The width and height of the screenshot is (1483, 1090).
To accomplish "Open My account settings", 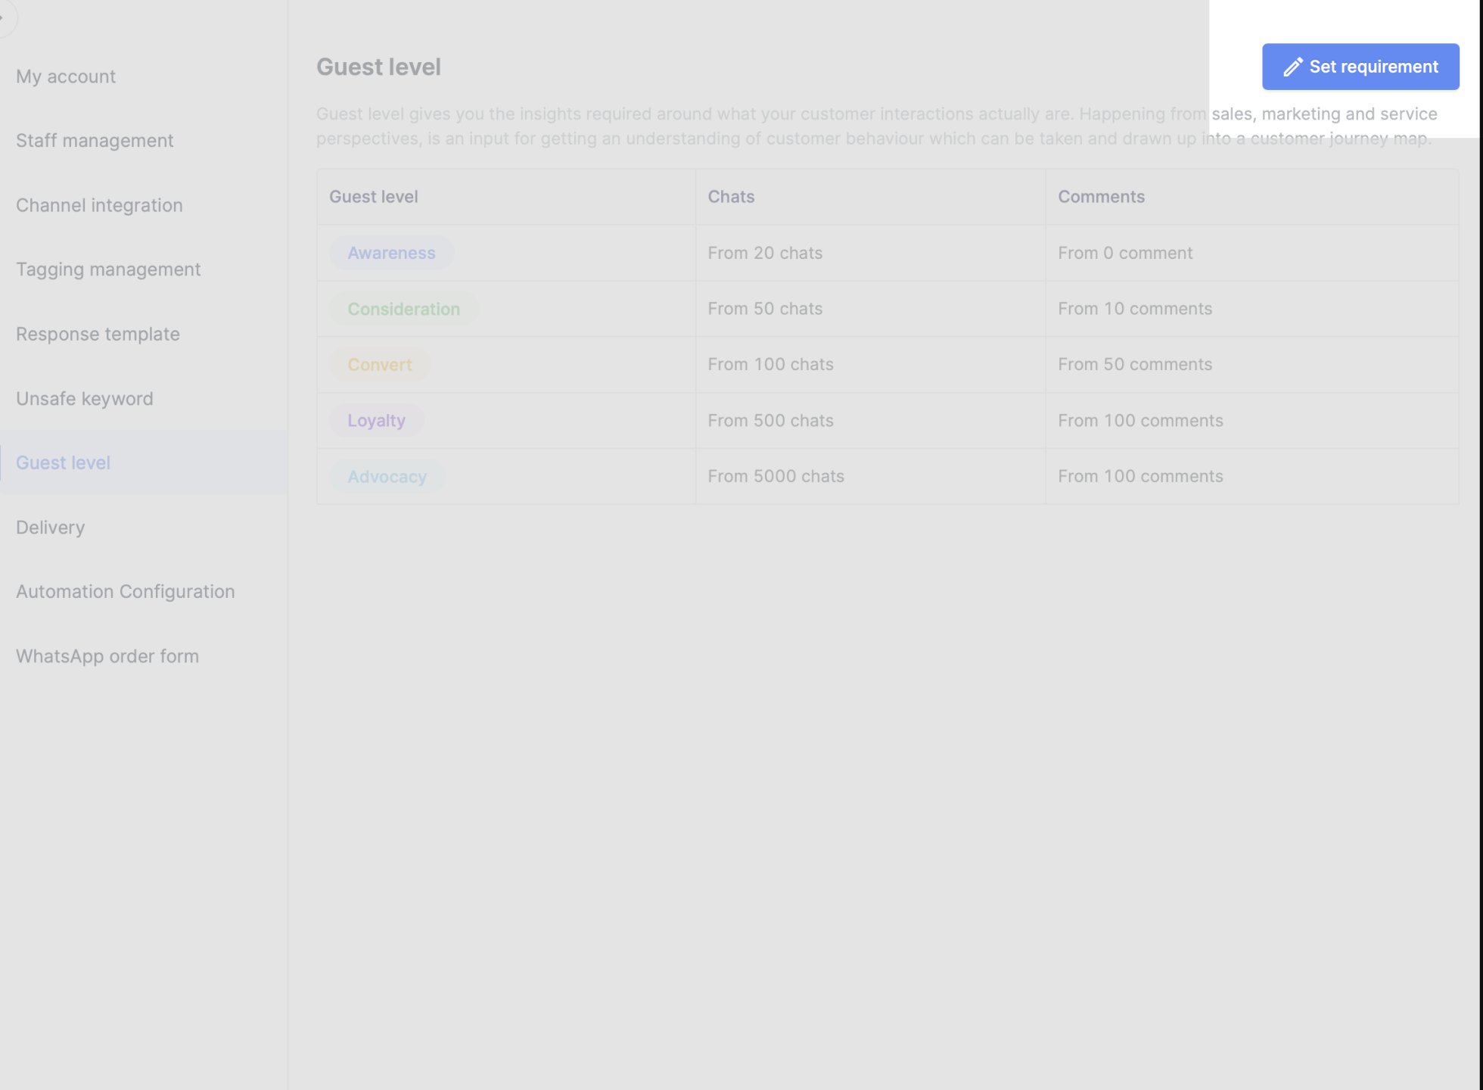I will 66,76.
